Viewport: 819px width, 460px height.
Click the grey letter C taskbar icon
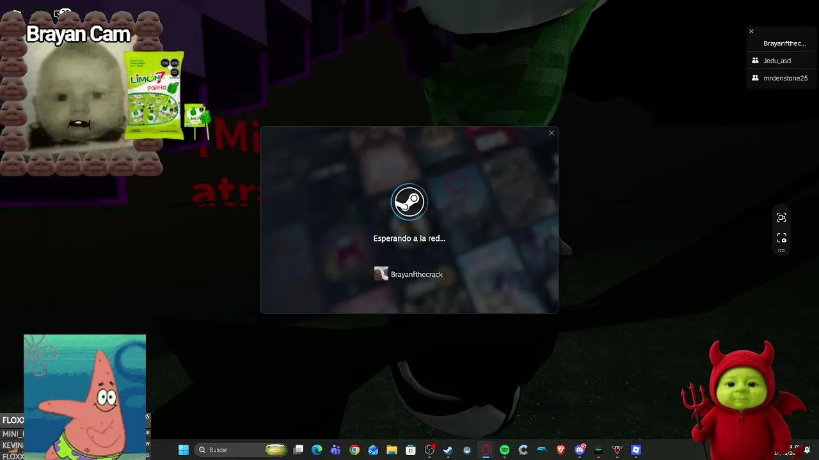[523, 450]
